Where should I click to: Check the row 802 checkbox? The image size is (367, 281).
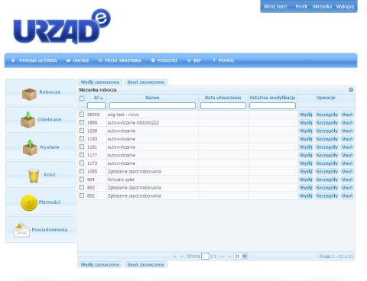tap(82, 195)
